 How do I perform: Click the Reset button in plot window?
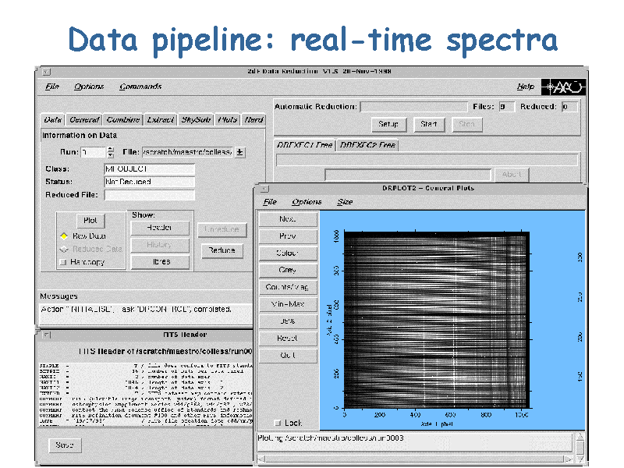click(288, 339)
